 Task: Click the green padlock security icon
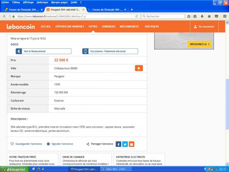pyautogui.click(x=14, y=16)
